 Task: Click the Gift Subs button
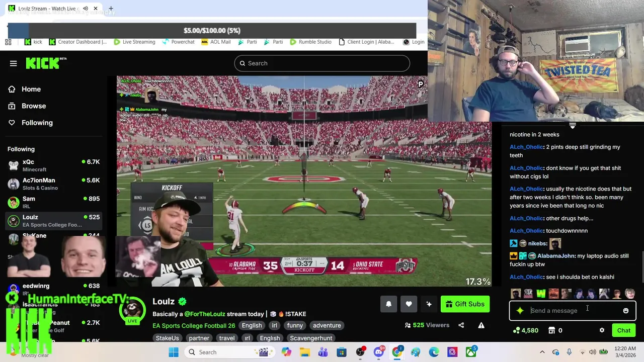465,304
